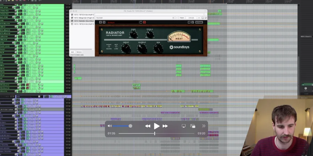This screenshot has height=156, width=313.
Task: Click the BYPASS button on Radiator
Action: tap(199, 22)
